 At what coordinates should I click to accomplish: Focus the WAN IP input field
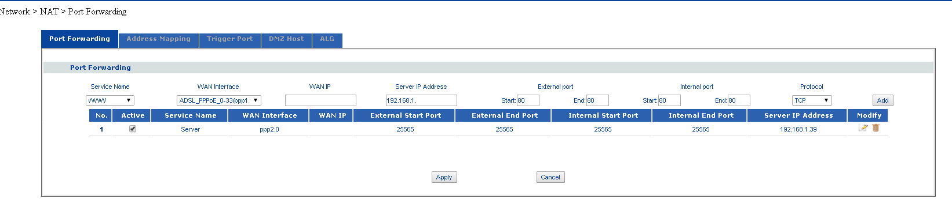pos(320,100)
